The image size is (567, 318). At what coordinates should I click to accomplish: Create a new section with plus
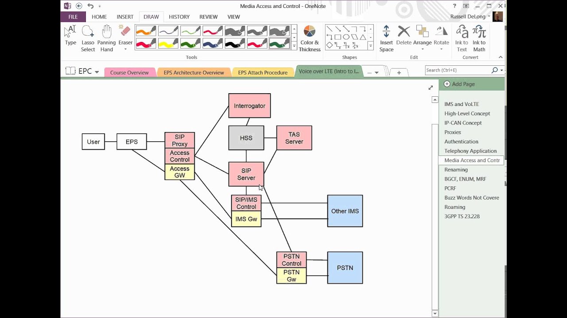tap(399, 72)
